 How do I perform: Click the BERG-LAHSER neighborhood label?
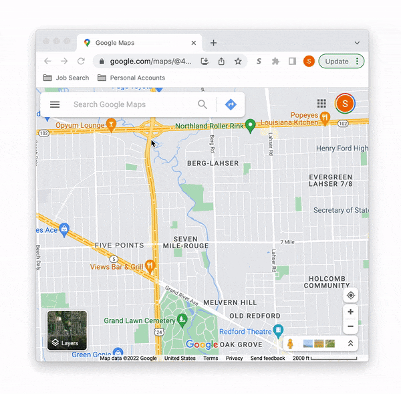[x=213, y=163]
